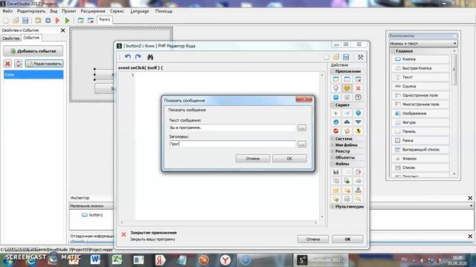Expand the Реестр actions group

click(x=332, y=151)
